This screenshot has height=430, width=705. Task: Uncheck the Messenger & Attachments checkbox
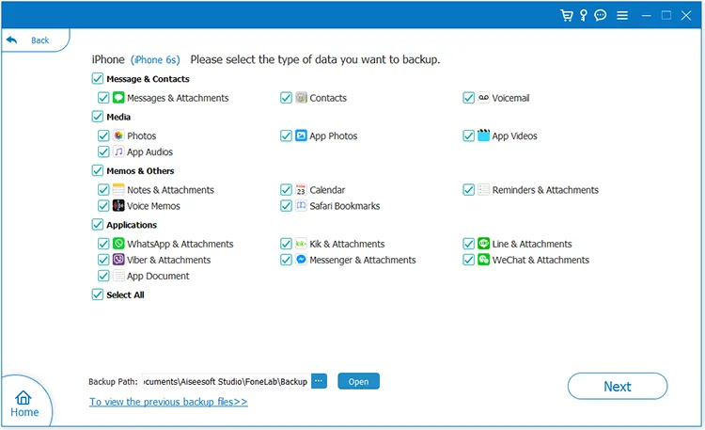(x=286, y=260)
